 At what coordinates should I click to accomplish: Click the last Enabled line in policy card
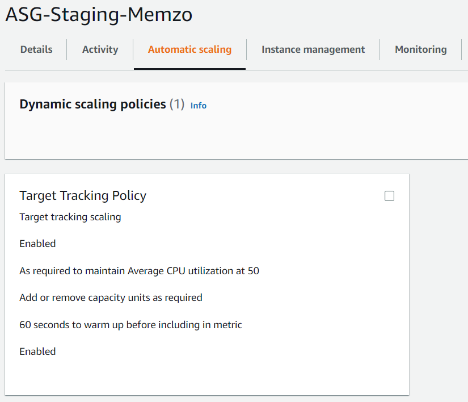click(x=37, y=351)
